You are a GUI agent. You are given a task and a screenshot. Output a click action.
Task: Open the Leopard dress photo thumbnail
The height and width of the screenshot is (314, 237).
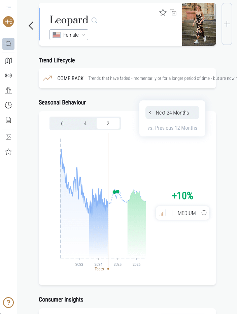[199, 24]
